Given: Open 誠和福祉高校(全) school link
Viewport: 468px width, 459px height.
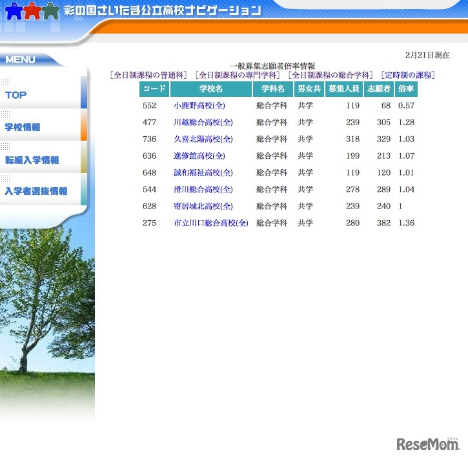Looking at the screenshot, I should tap(203, 172).
